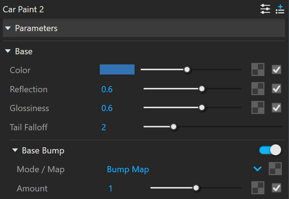The image size is (289, 199).
Task: Disable the Base Bump toggle switch
Action: pos(270,150)
